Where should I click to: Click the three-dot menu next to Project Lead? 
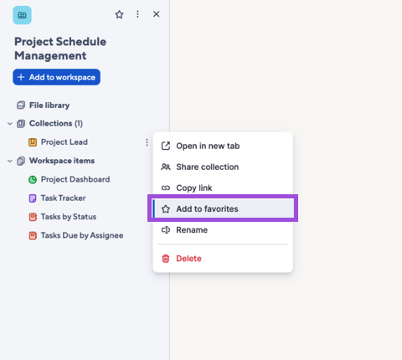click(x=147, y=142)
